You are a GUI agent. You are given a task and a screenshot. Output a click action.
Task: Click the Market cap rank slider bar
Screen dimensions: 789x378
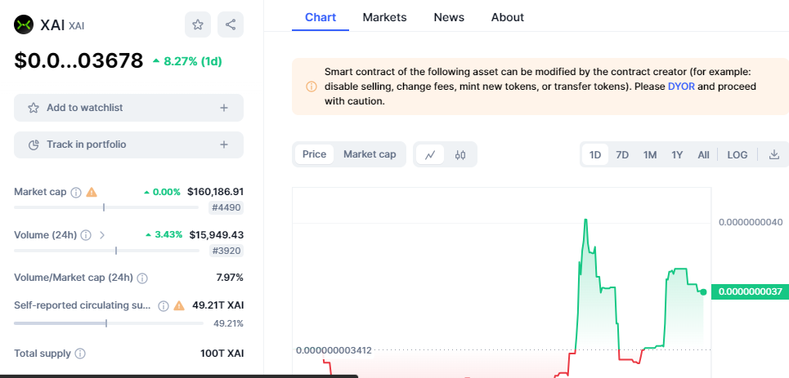(x=106, y=207)
